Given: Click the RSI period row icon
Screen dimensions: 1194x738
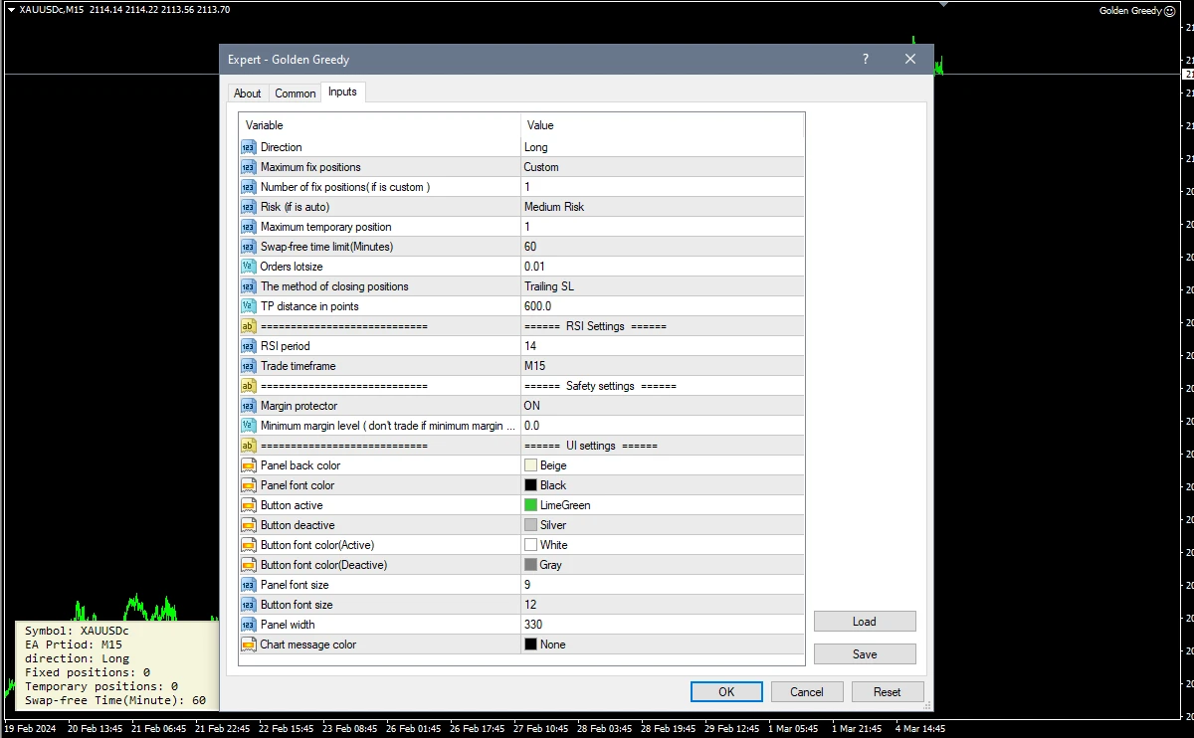Looking at the screenshot, I should click(x=248, y=346).
